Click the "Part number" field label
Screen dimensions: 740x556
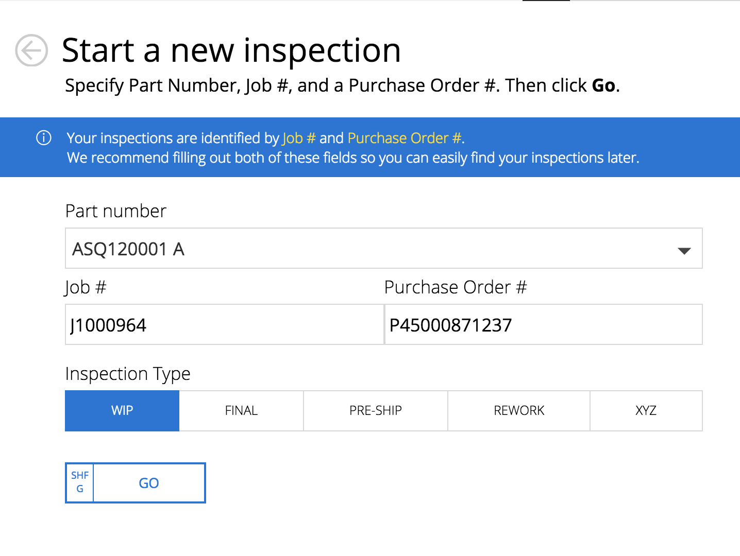pos(116,211)
